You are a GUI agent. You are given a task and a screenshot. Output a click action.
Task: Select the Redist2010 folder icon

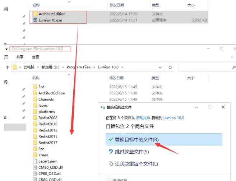pos(35,124)
